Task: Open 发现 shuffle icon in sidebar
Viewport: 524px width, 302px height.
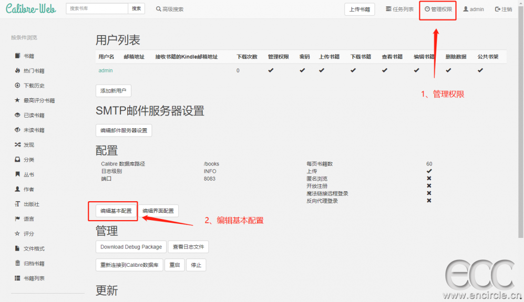Action: [17, 145]
